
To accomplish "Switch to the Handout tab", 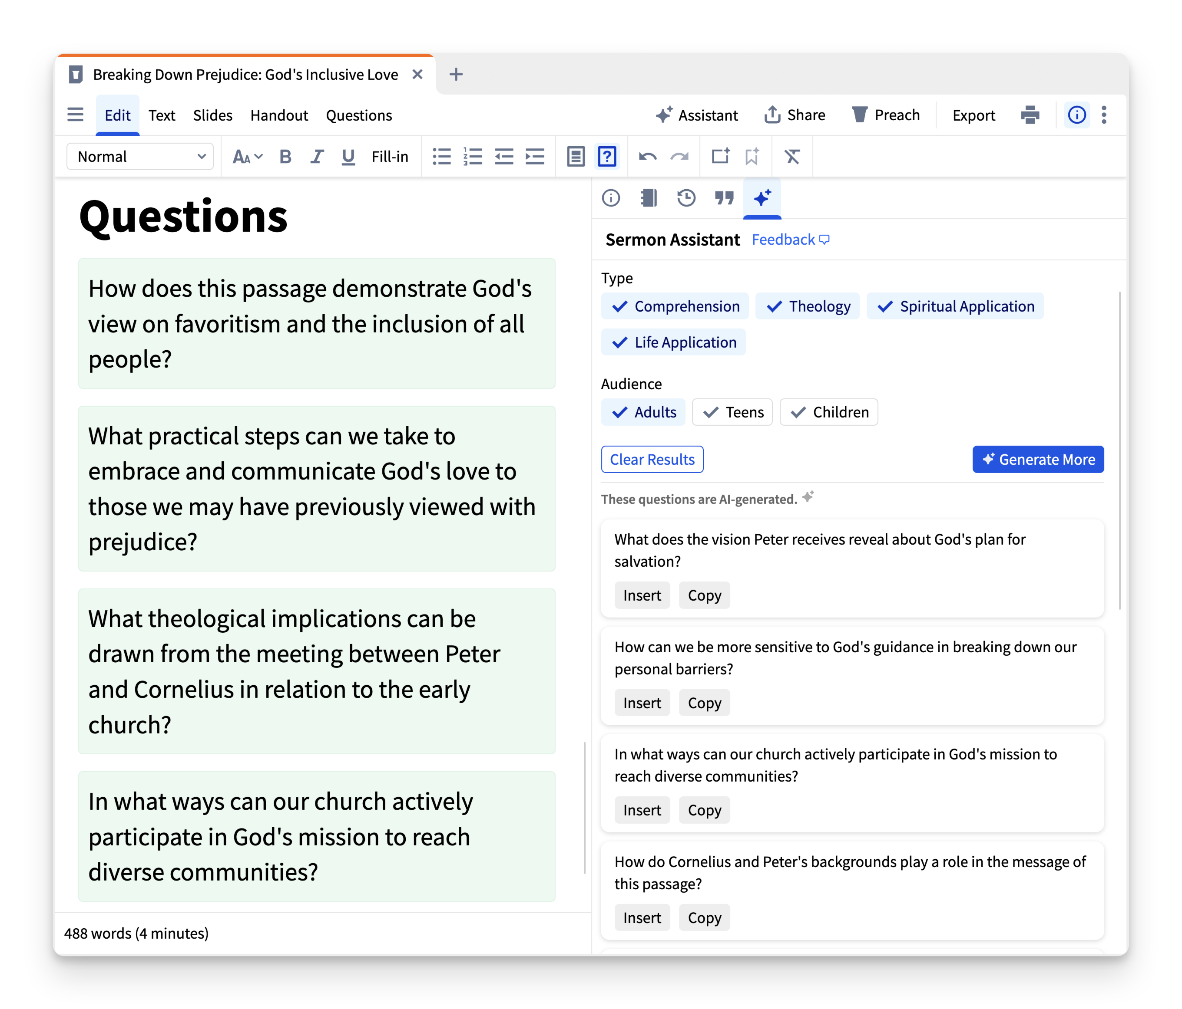I will click(279, 115).
